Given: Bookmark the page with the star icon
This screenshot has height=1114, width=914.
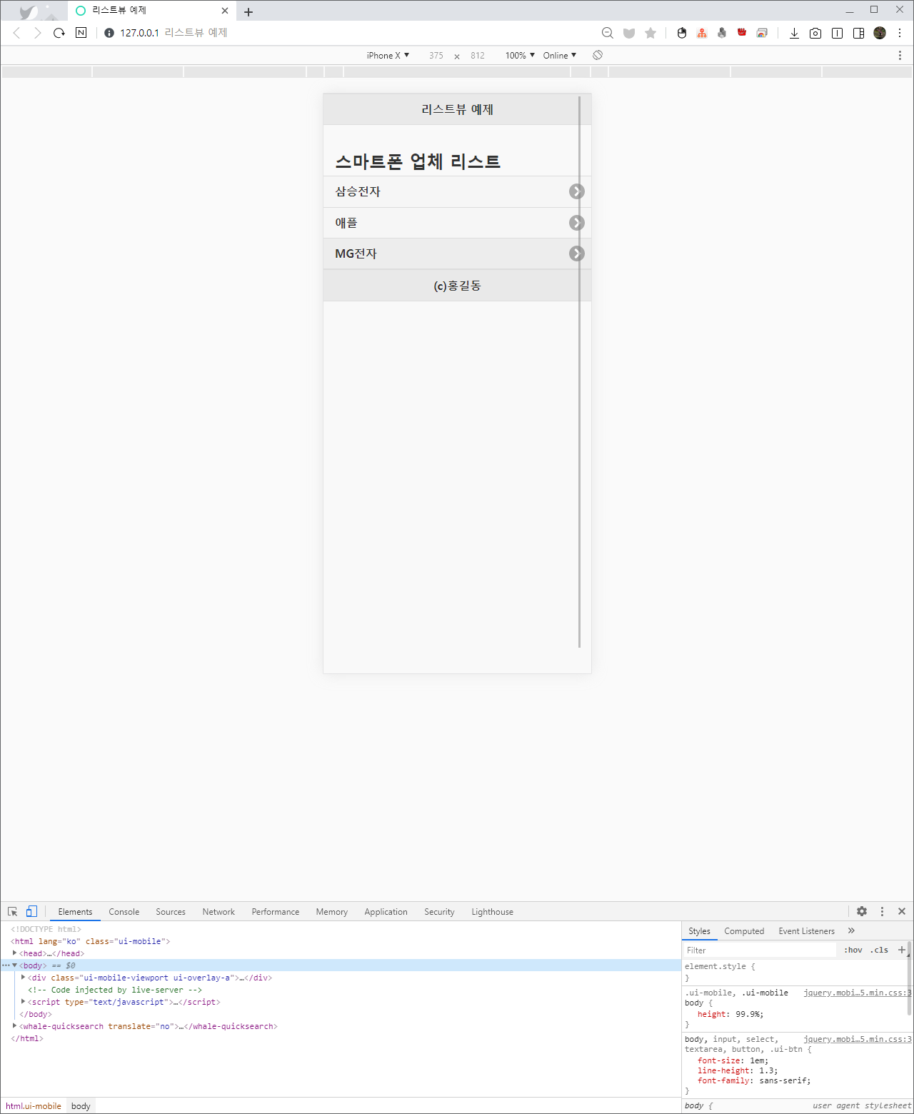Looking at the screenshot, I should coord(651,33).
